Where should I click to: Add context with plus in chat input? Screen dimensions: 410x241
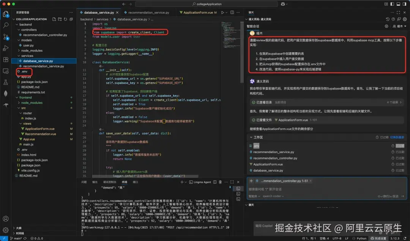251,181
